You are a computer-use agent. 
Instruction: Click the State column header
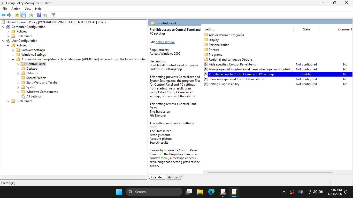tap(306, 29)
